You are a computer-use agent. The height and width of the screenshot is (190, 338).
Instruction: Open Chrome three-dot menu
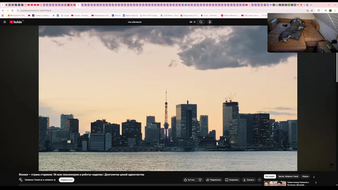[x=335, y=11]
